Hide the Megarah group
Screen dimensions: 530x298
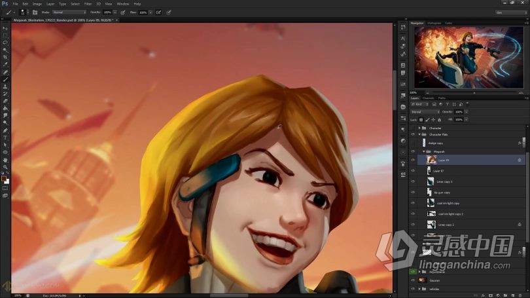[x=413, y=151]
